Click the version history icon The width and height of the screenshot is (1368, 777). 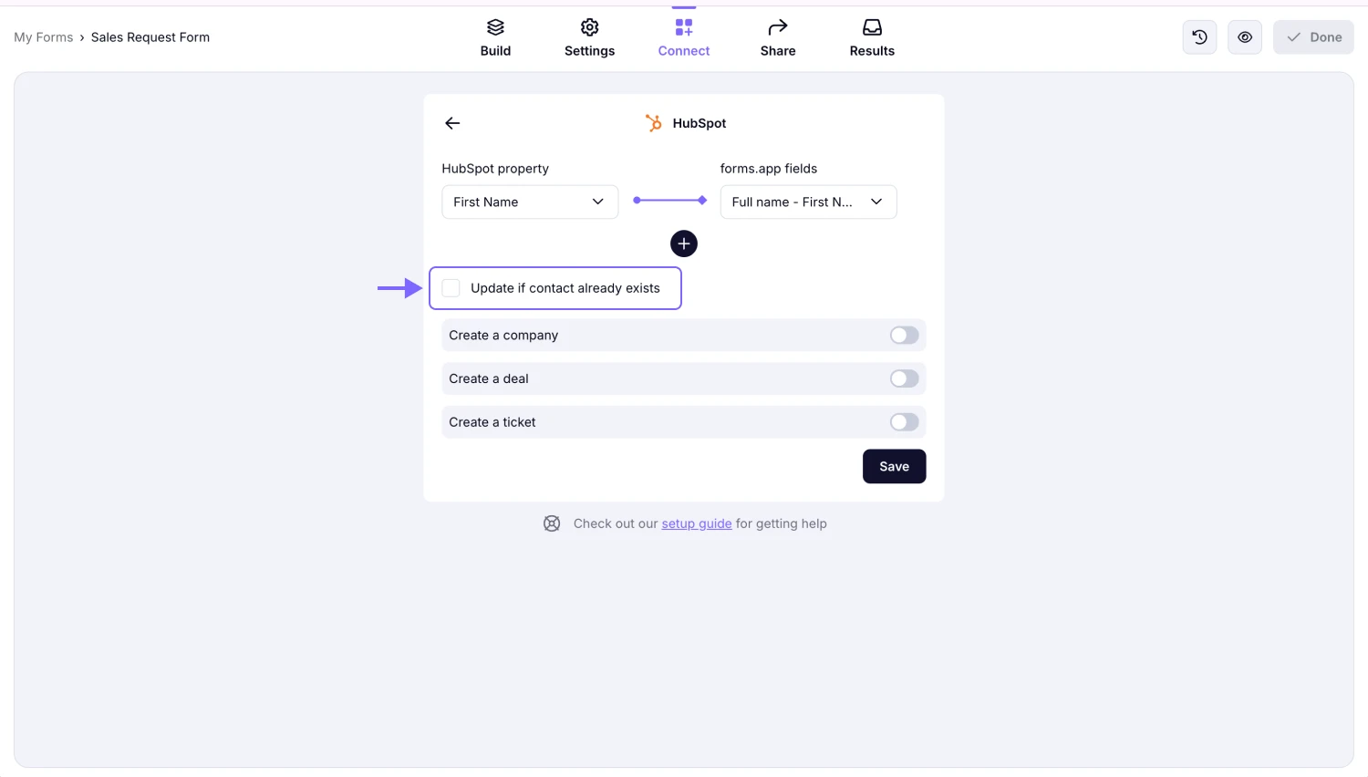click(1199, 36)
